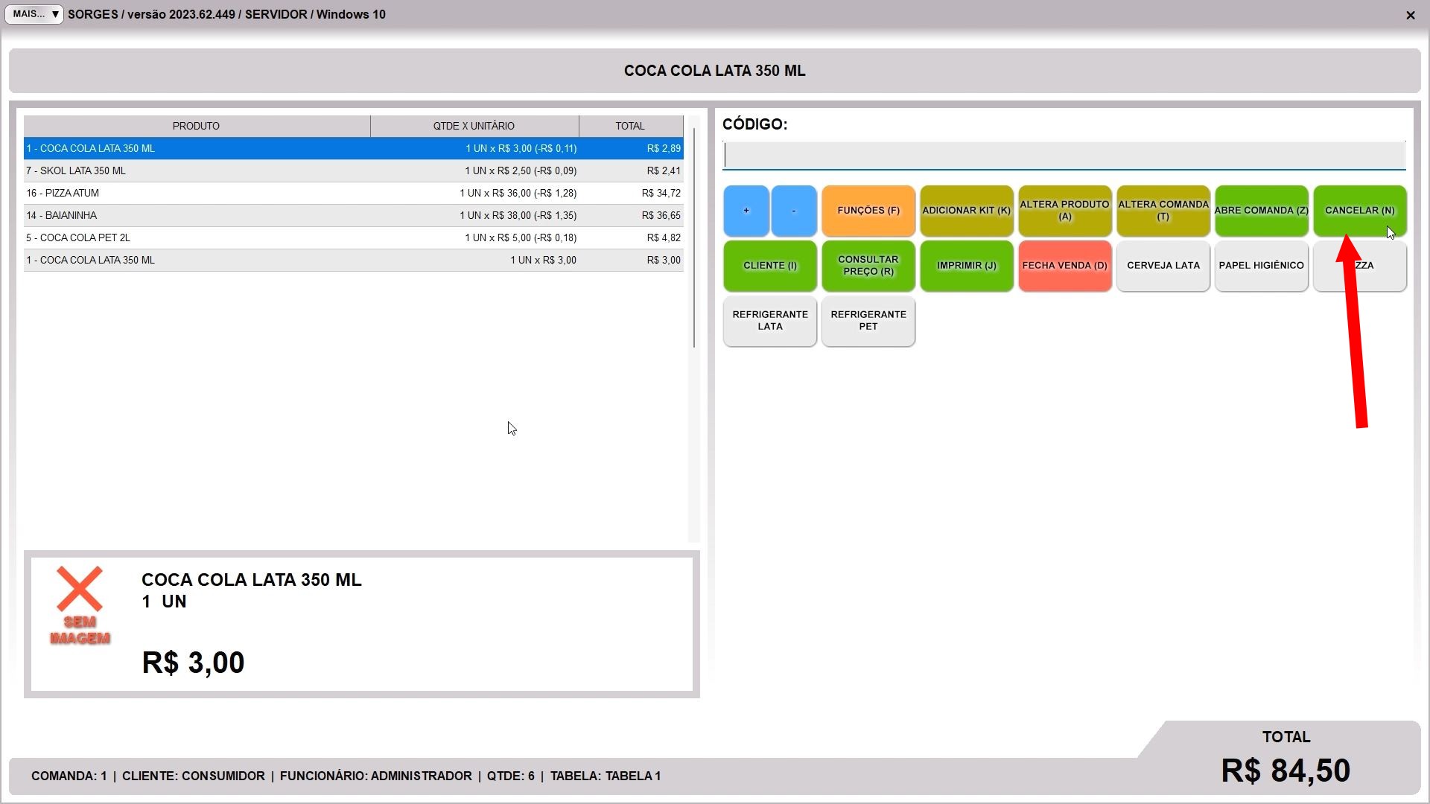The image size is (1430, 804).
Task: Select the REFRIGERANTE LATA category
Action: pos(769,321)
